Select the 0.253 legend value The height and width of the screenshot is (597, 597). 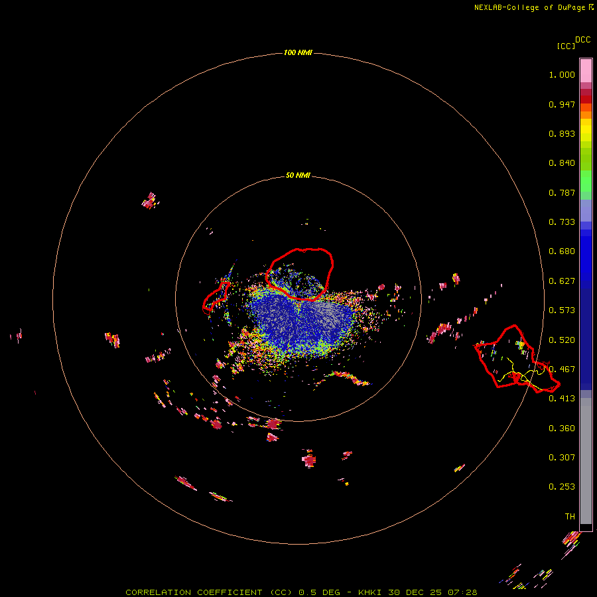562,487
